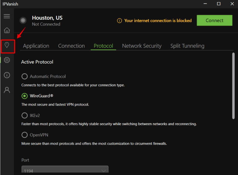Choose the IKEv2 protocol radio button
The height and width of the screenshot is (175, 238).
pos(24,116)
